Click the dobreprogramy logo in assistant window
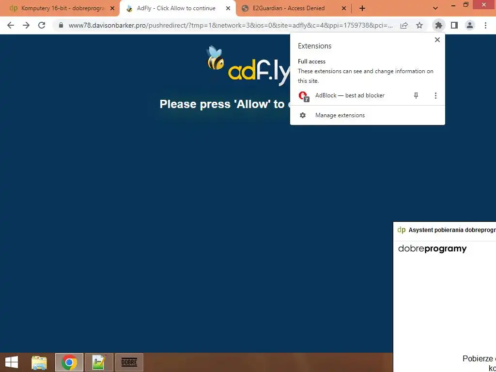 tap(432, 248)
